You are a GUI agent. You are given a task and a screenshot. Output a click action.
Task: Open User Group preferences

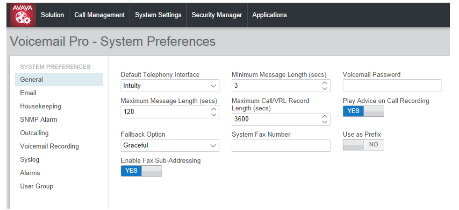coord(36,186)
